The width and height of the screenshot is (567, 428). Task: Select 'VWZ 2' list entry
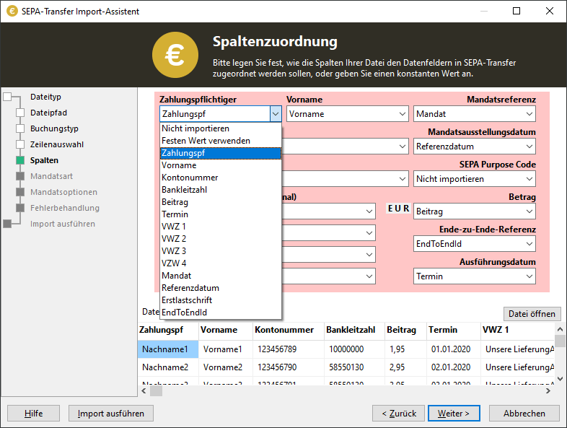(x=221, y=239)
